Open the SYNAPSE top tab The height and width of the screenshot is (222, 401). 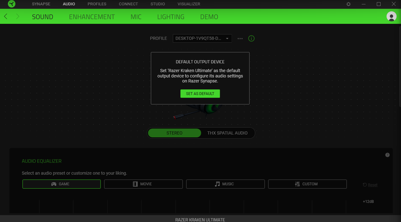point(41,4)
